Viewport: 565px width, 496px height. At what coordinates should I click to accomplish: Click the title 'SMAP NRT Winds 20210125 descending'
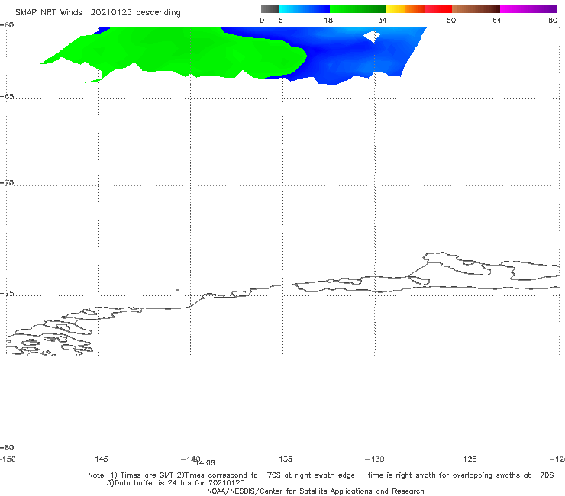[x=98, y=12]
